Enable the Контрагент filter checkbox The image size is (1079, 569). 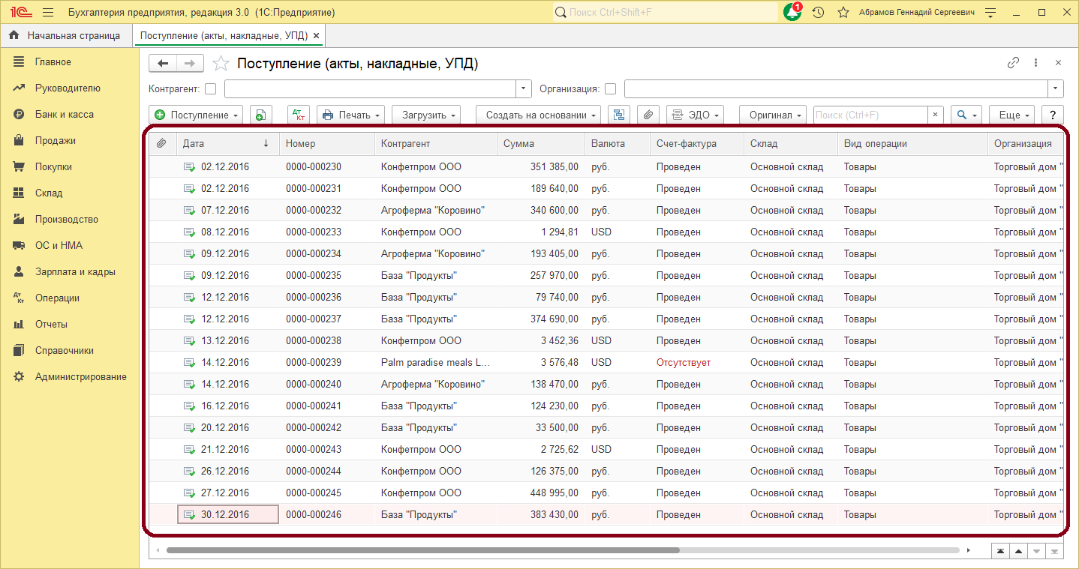[x=211, y=89]
